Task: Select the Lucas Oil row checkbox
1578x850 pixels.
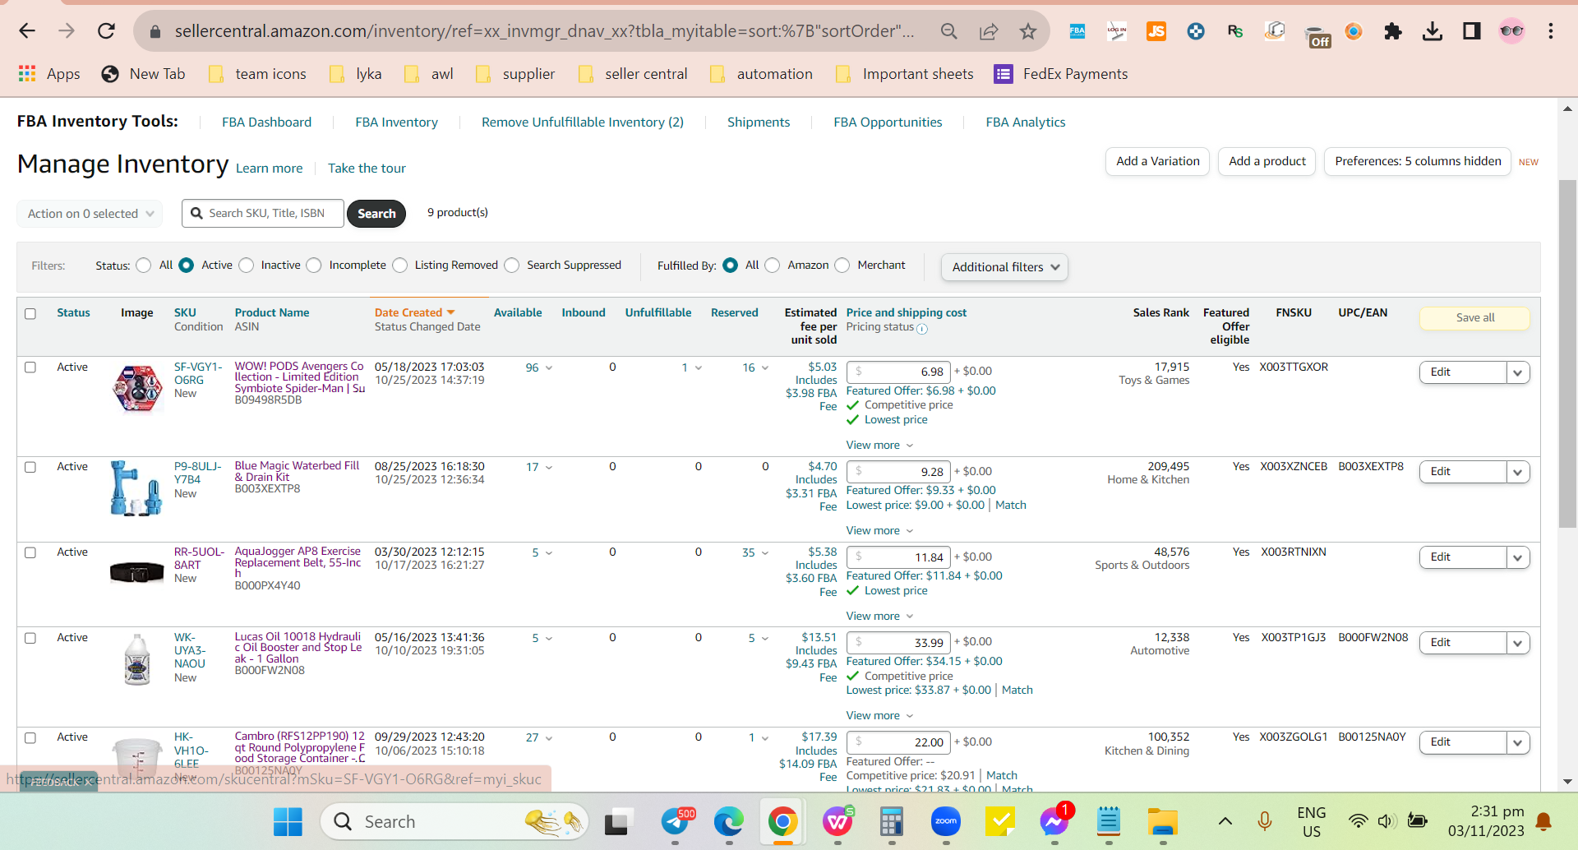Action: 30,638
